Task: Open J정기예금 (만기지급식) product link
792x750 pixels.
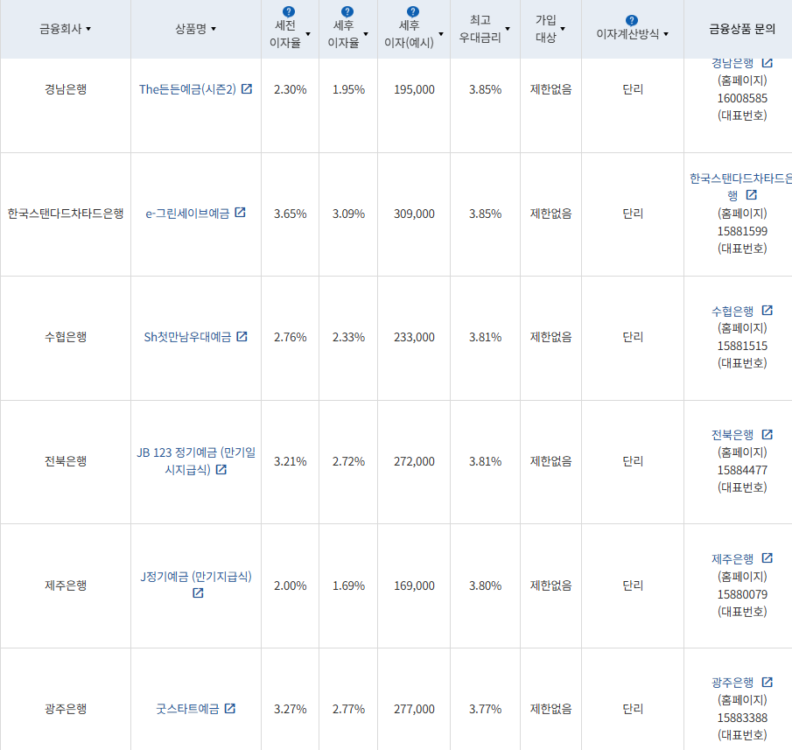Action: pos(196,576)
